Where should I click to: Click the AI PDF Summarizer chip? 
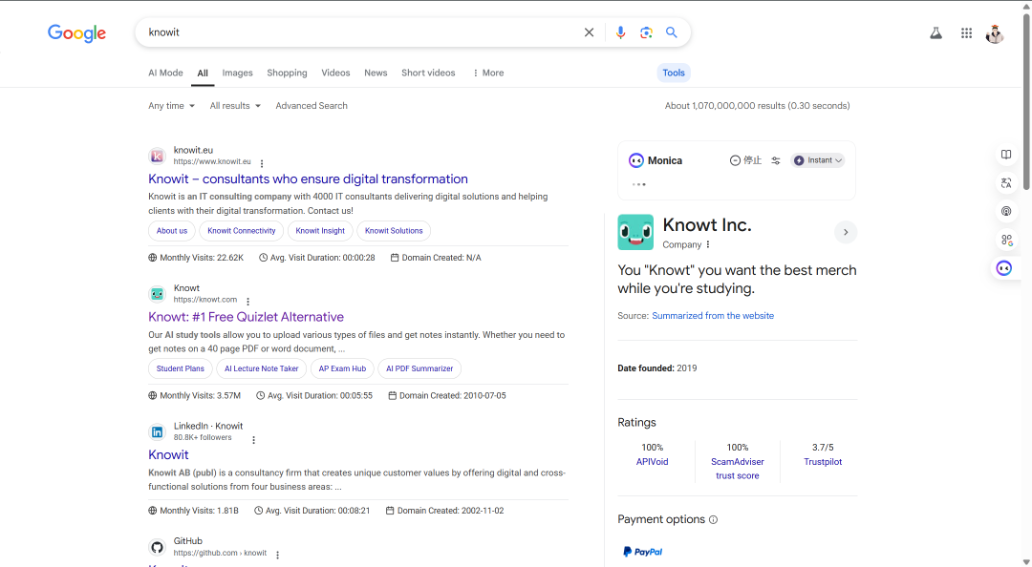coord(419,369)
